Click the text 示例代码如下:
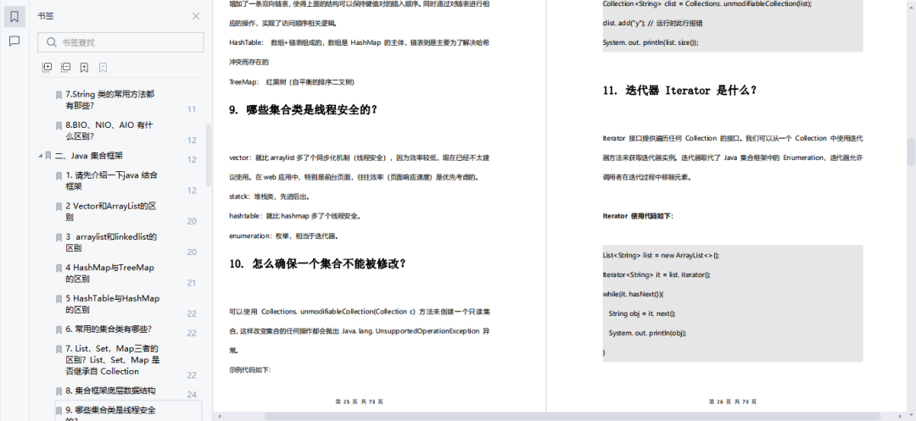Image resolution: width=916 pixels, height=421 pixels. click(x=250, y=369)
